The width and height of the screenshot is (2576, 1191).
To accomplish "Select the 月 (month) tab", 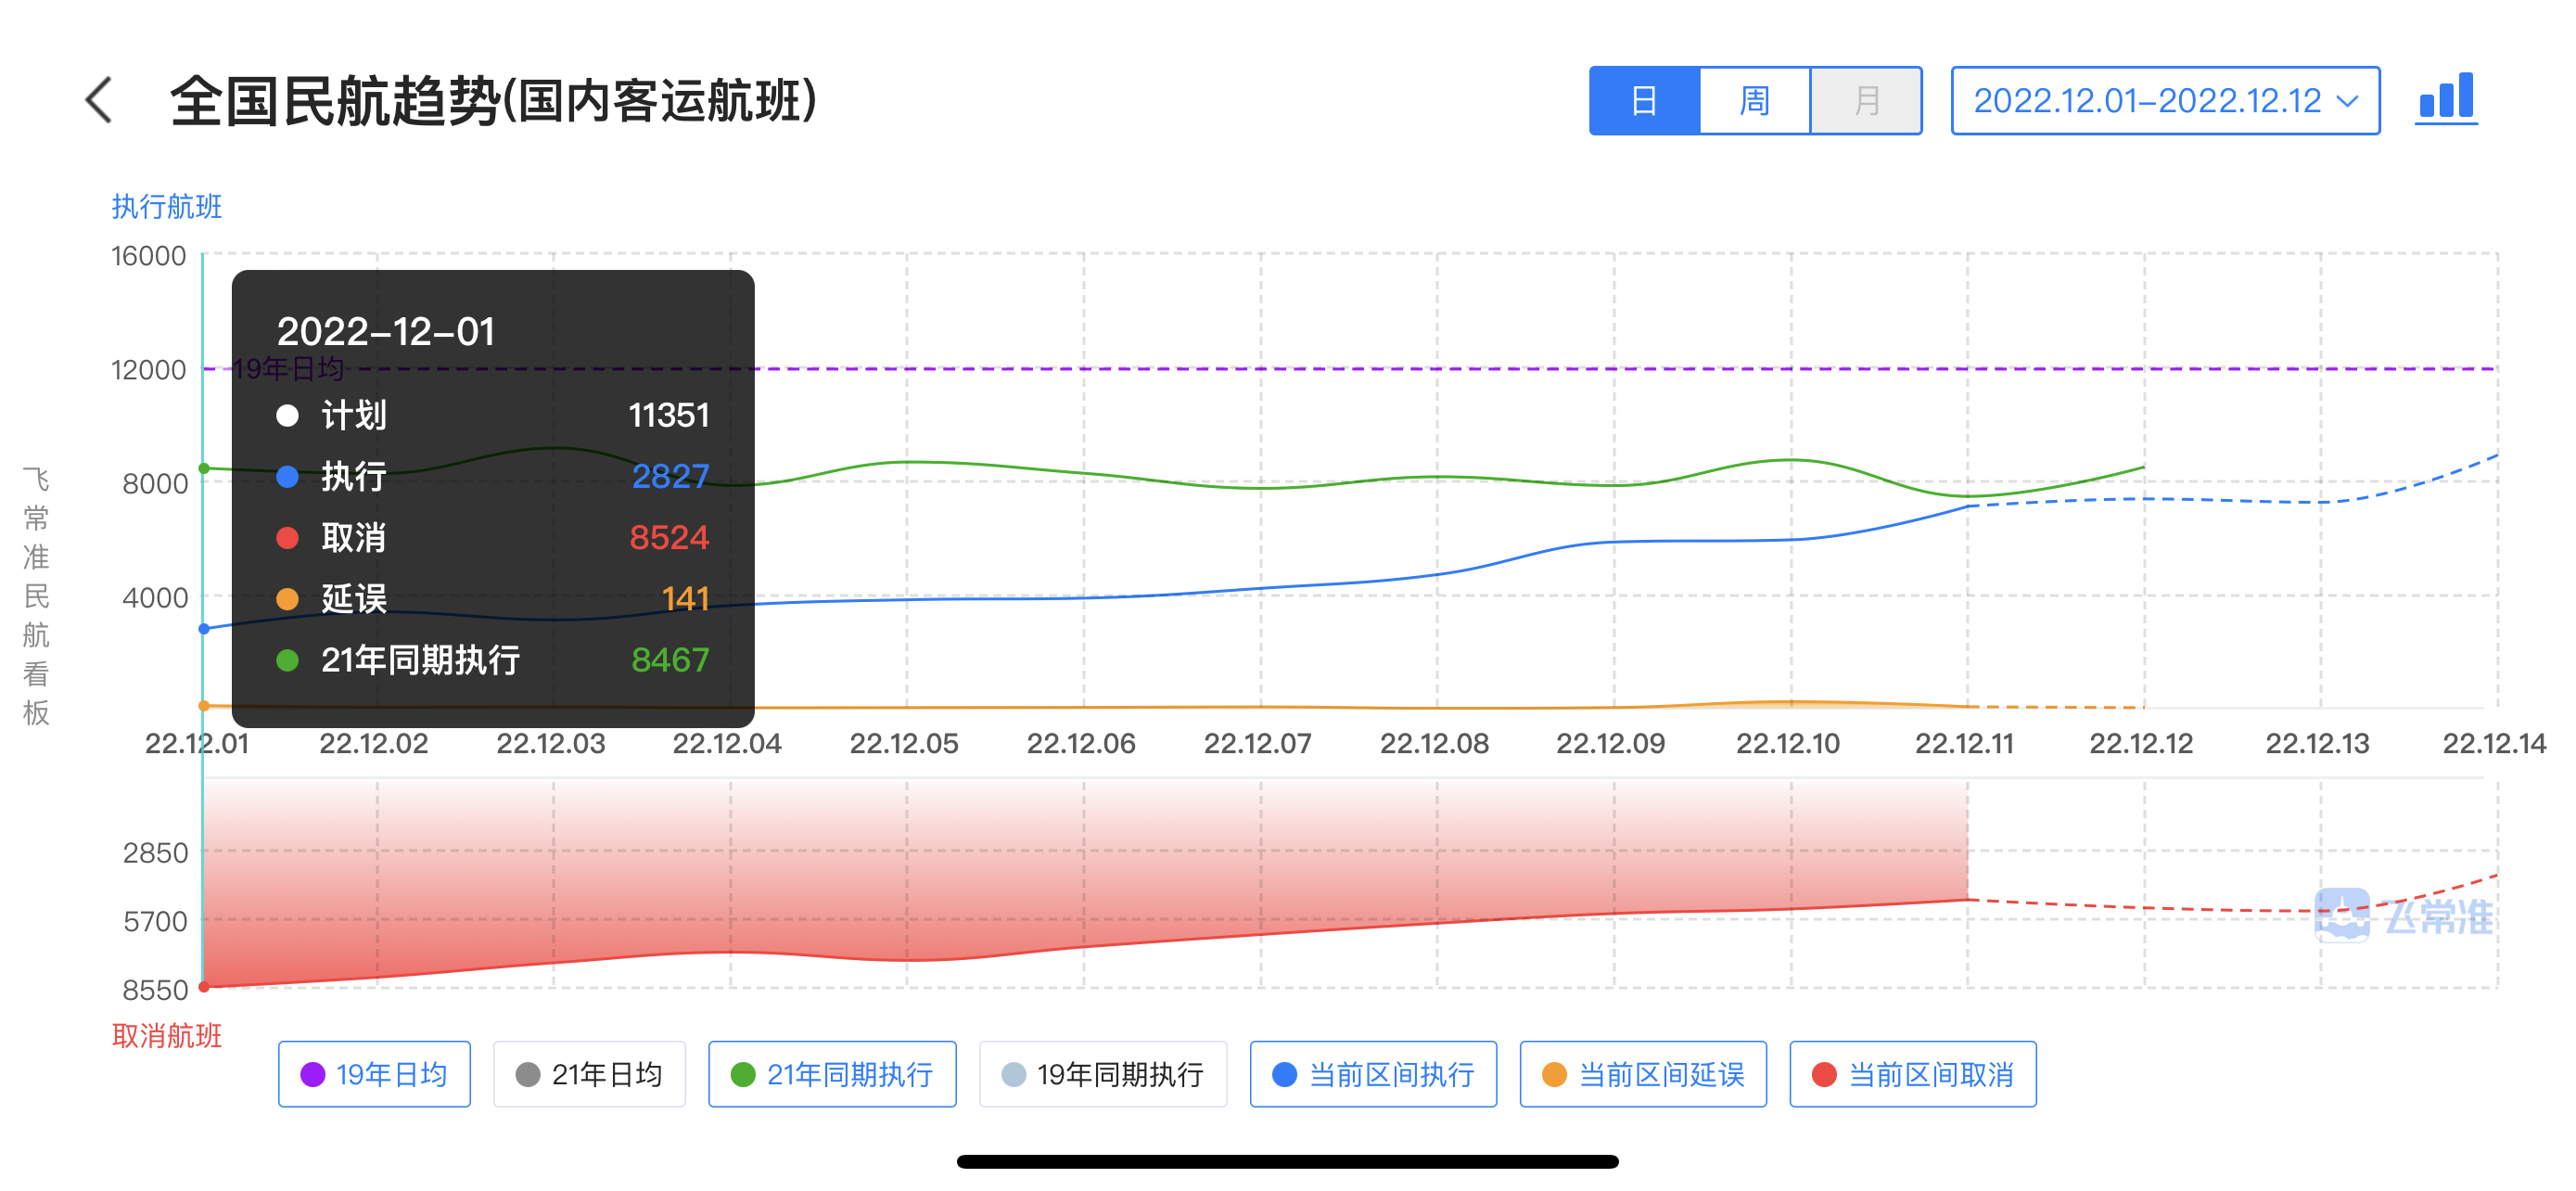I will point(1866,101).
